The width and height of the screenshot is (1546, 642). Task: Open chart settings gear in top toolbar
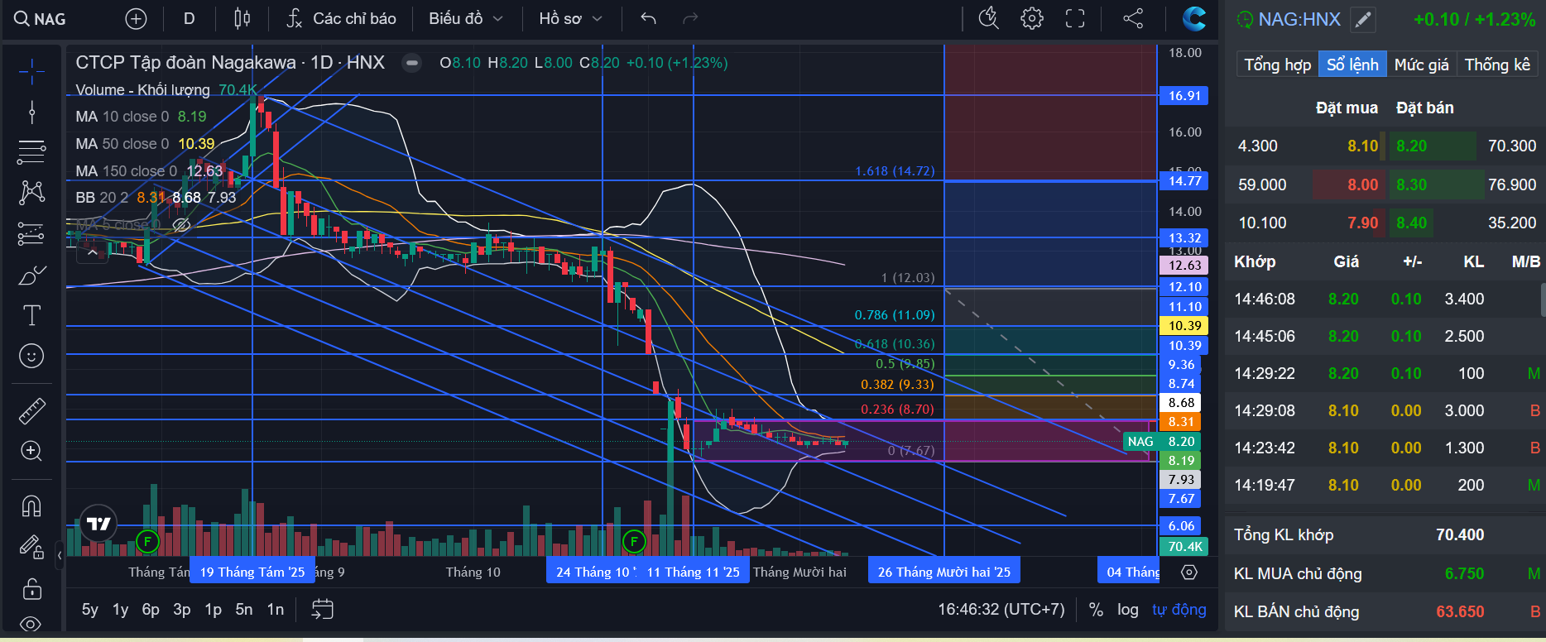tap(1032, 18)
